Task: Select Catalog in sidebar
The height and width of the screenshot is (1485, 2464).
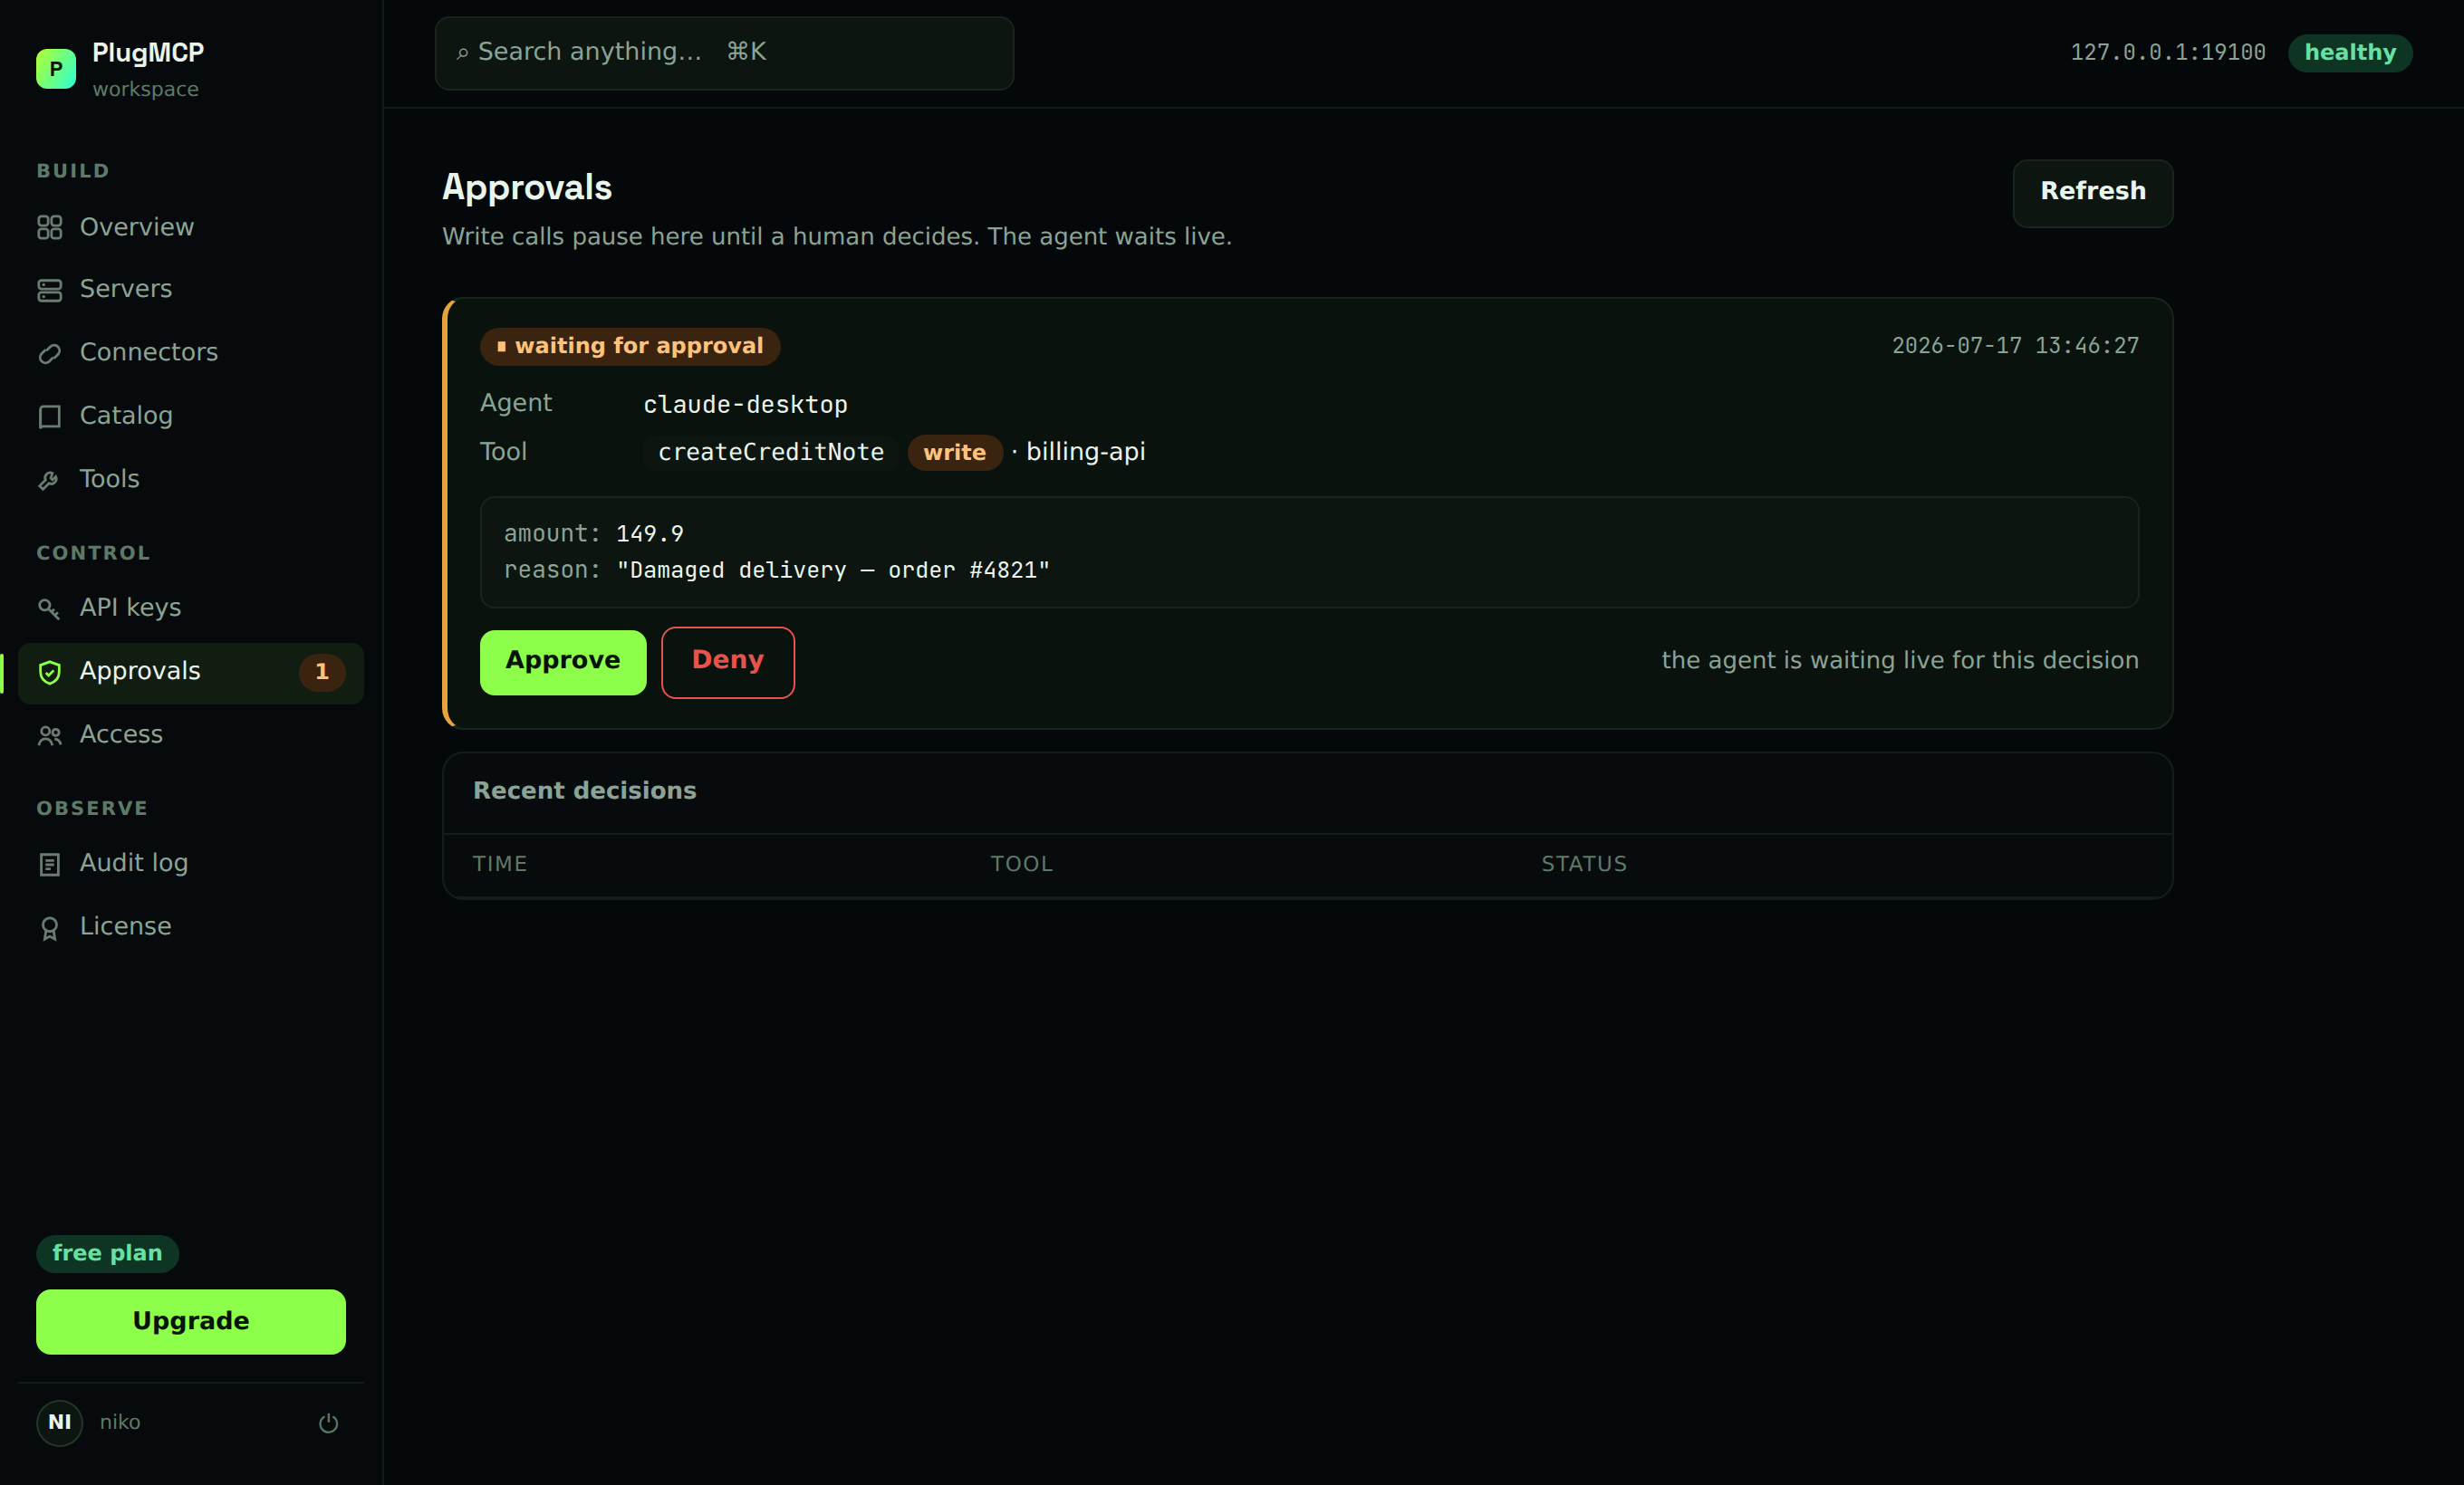Action: point(191,416)
